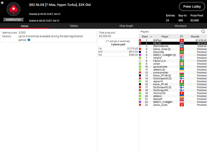
Task: Open the Structure tab
Action: [x=180, y=26]
